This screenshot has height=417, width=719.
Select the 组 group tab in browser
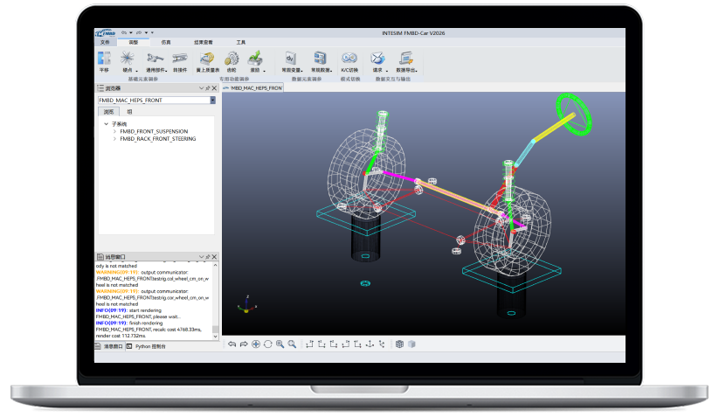pos(129,112)
